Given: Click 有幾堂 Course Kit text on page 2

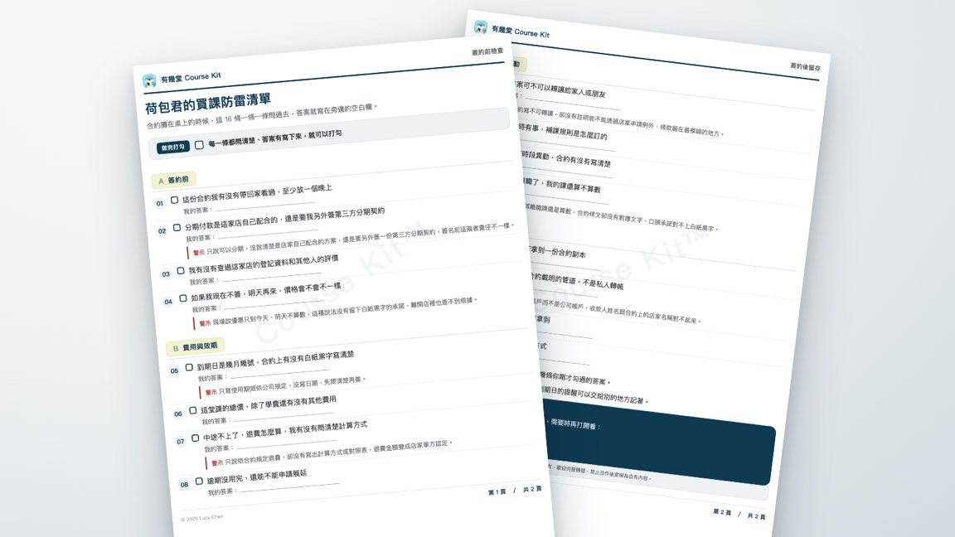Looking at the screenshot, I should coord(520,31).
